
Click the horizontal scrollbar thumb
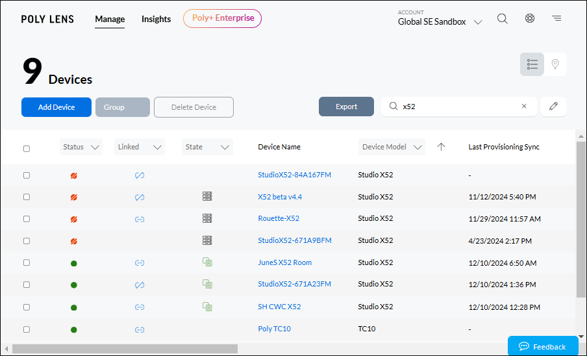pyautogui.click(x=125, y=349)
